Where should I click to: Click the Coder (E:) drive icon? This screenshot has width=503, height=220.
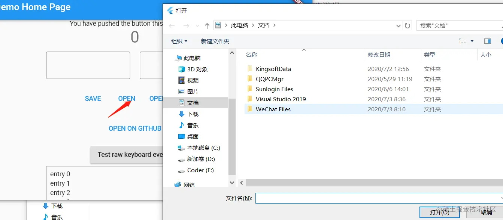(182, 171)
